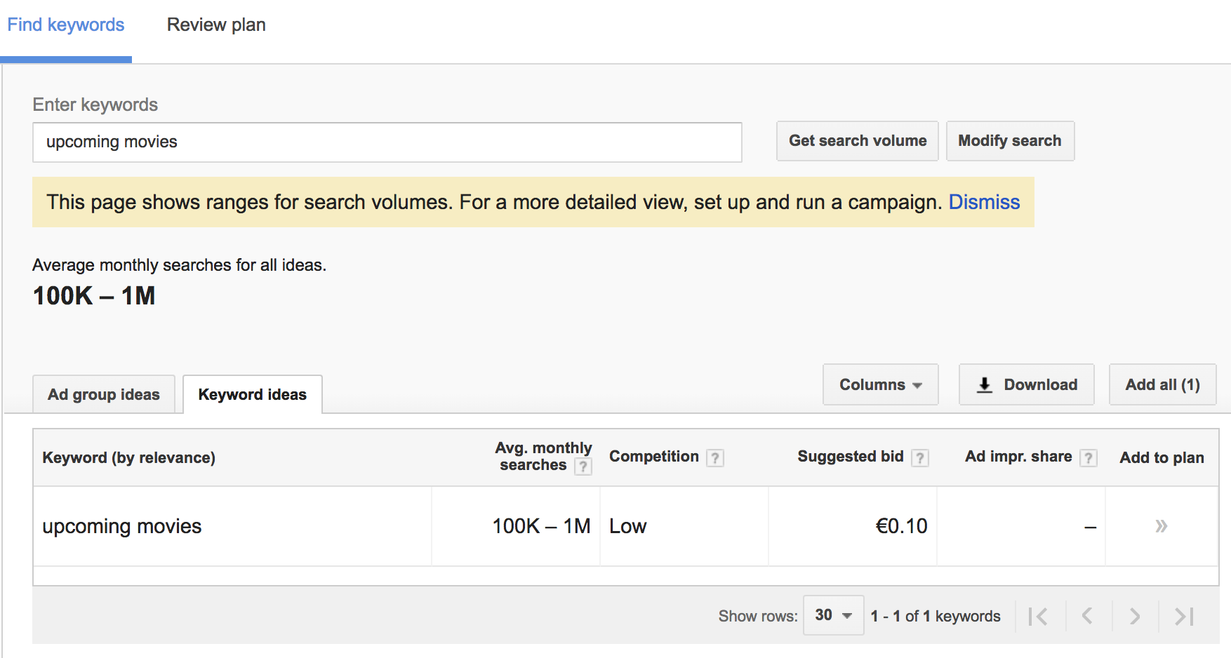This screenshot has height=658, width=1231.
Task: Expand the Show rows 30 selector
Action: pyautogui.click(x=833, y=615)
